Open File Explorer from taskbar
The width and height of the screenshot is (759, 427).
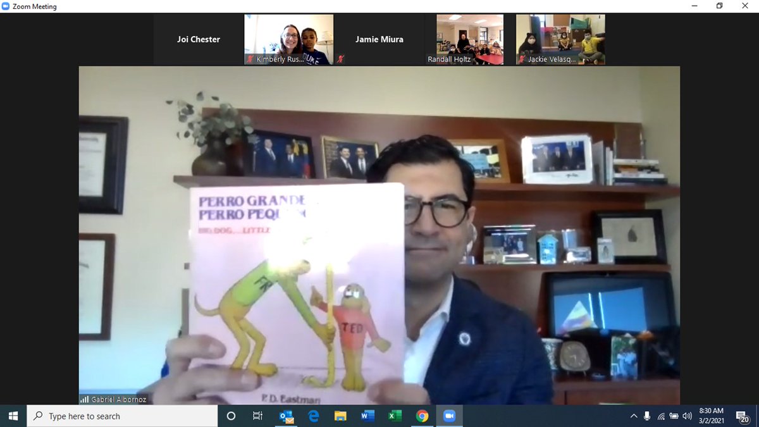[340, 416]
